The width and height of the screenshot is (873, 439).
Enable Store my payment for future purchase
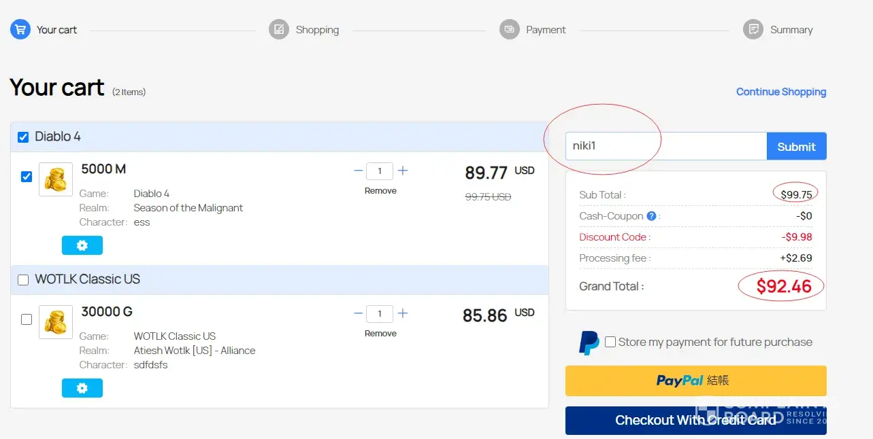[x=610, y=342]
